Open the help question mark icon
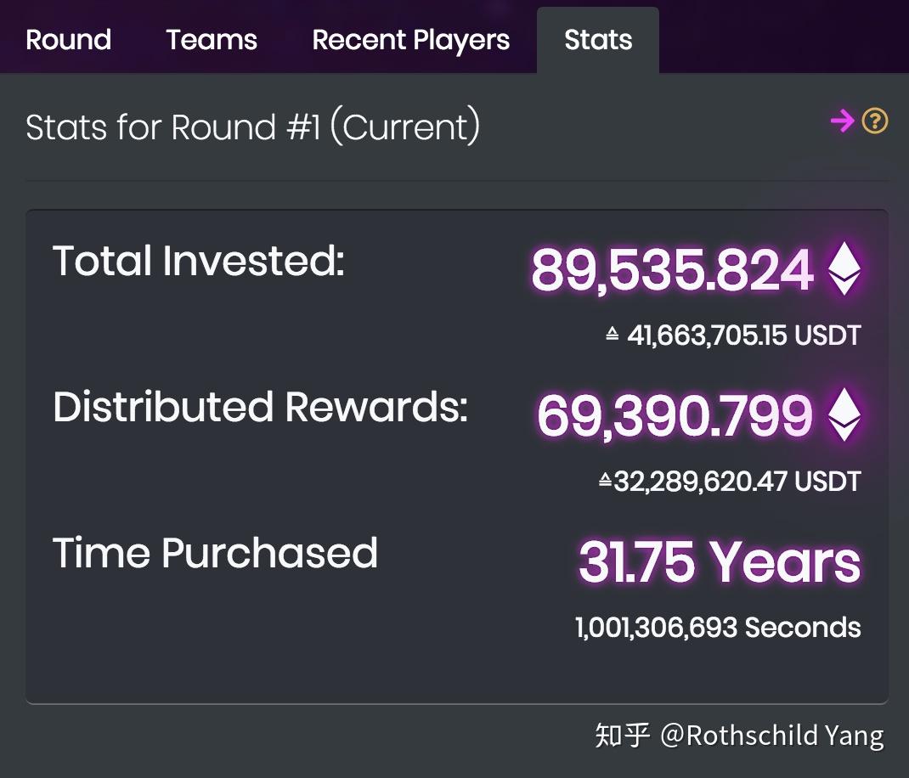Image resolution: width=909 pixels, height=778 pixels. 875,121
